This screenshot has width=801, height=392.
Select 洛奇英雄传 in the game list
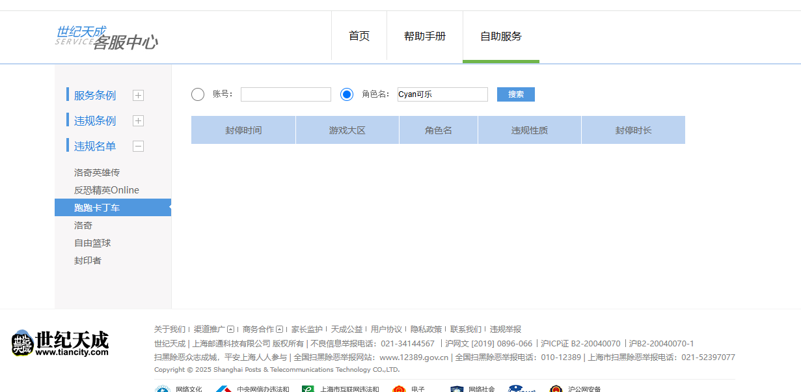(97, 173)
